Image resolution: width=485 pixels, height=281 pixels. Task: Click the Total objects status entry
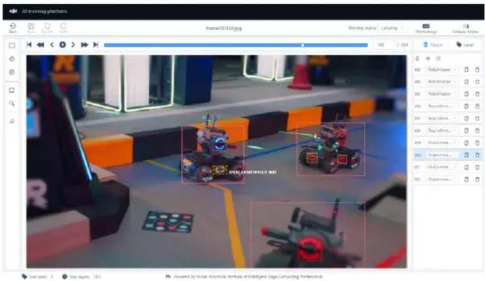[82, 277]
